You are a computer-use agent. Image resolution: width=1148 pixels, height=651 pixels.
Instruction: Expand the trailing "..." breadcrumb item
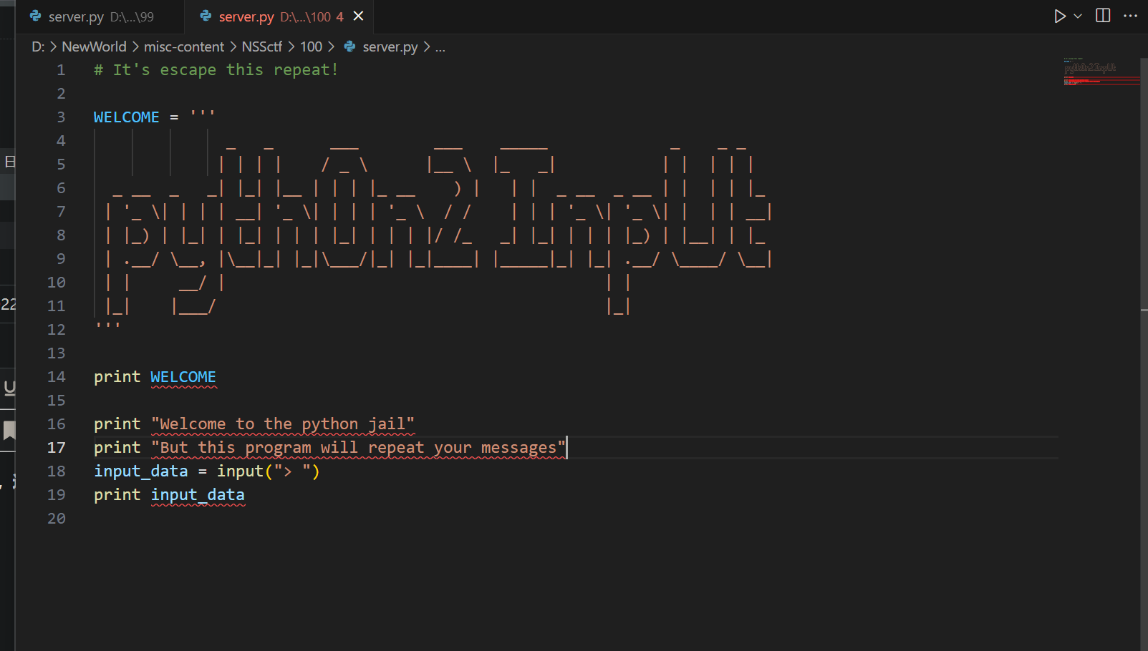(x=440, y=46)
